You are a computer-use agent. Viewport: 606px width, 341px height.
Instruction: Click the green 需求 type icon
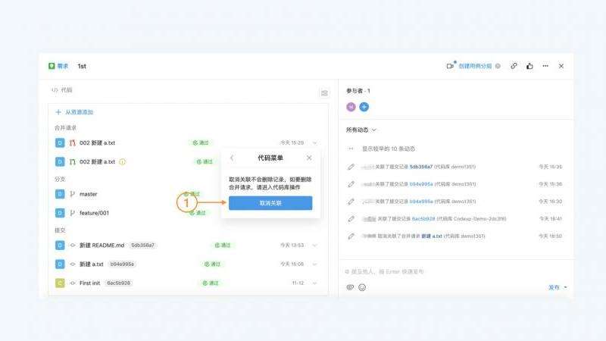pos(52,66)
